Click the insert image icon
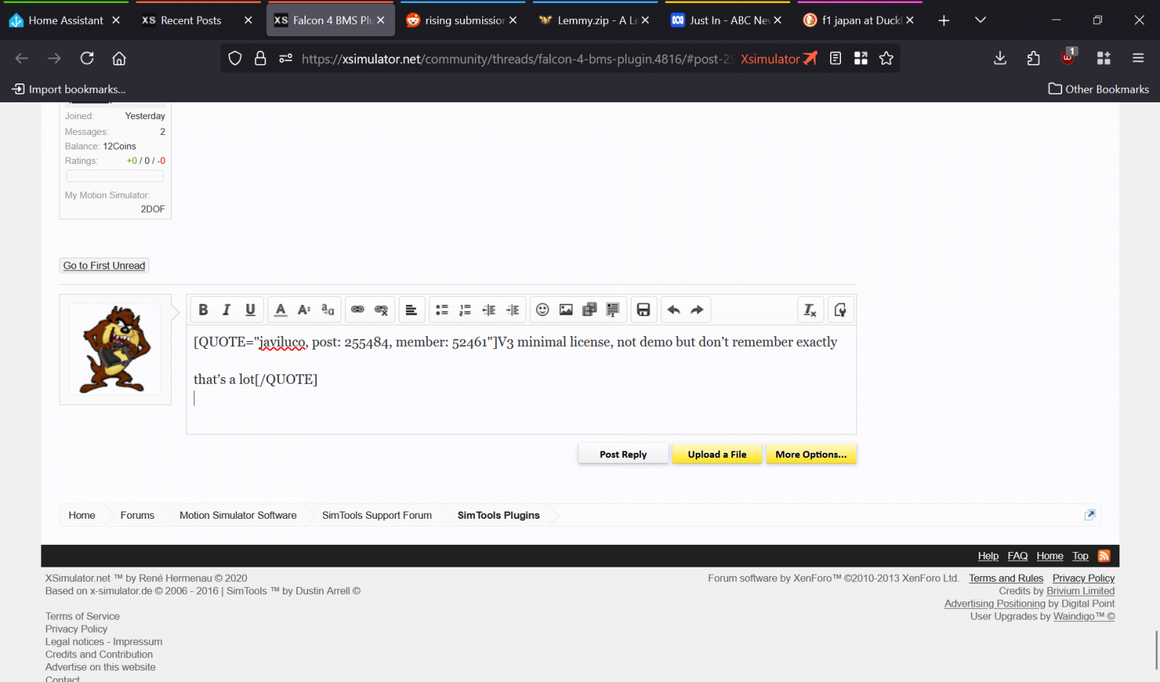 [566, 310]
